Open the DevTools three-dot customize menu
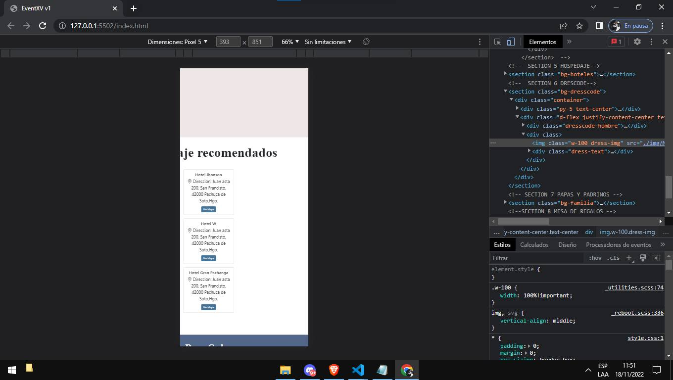 coord(651,42)
